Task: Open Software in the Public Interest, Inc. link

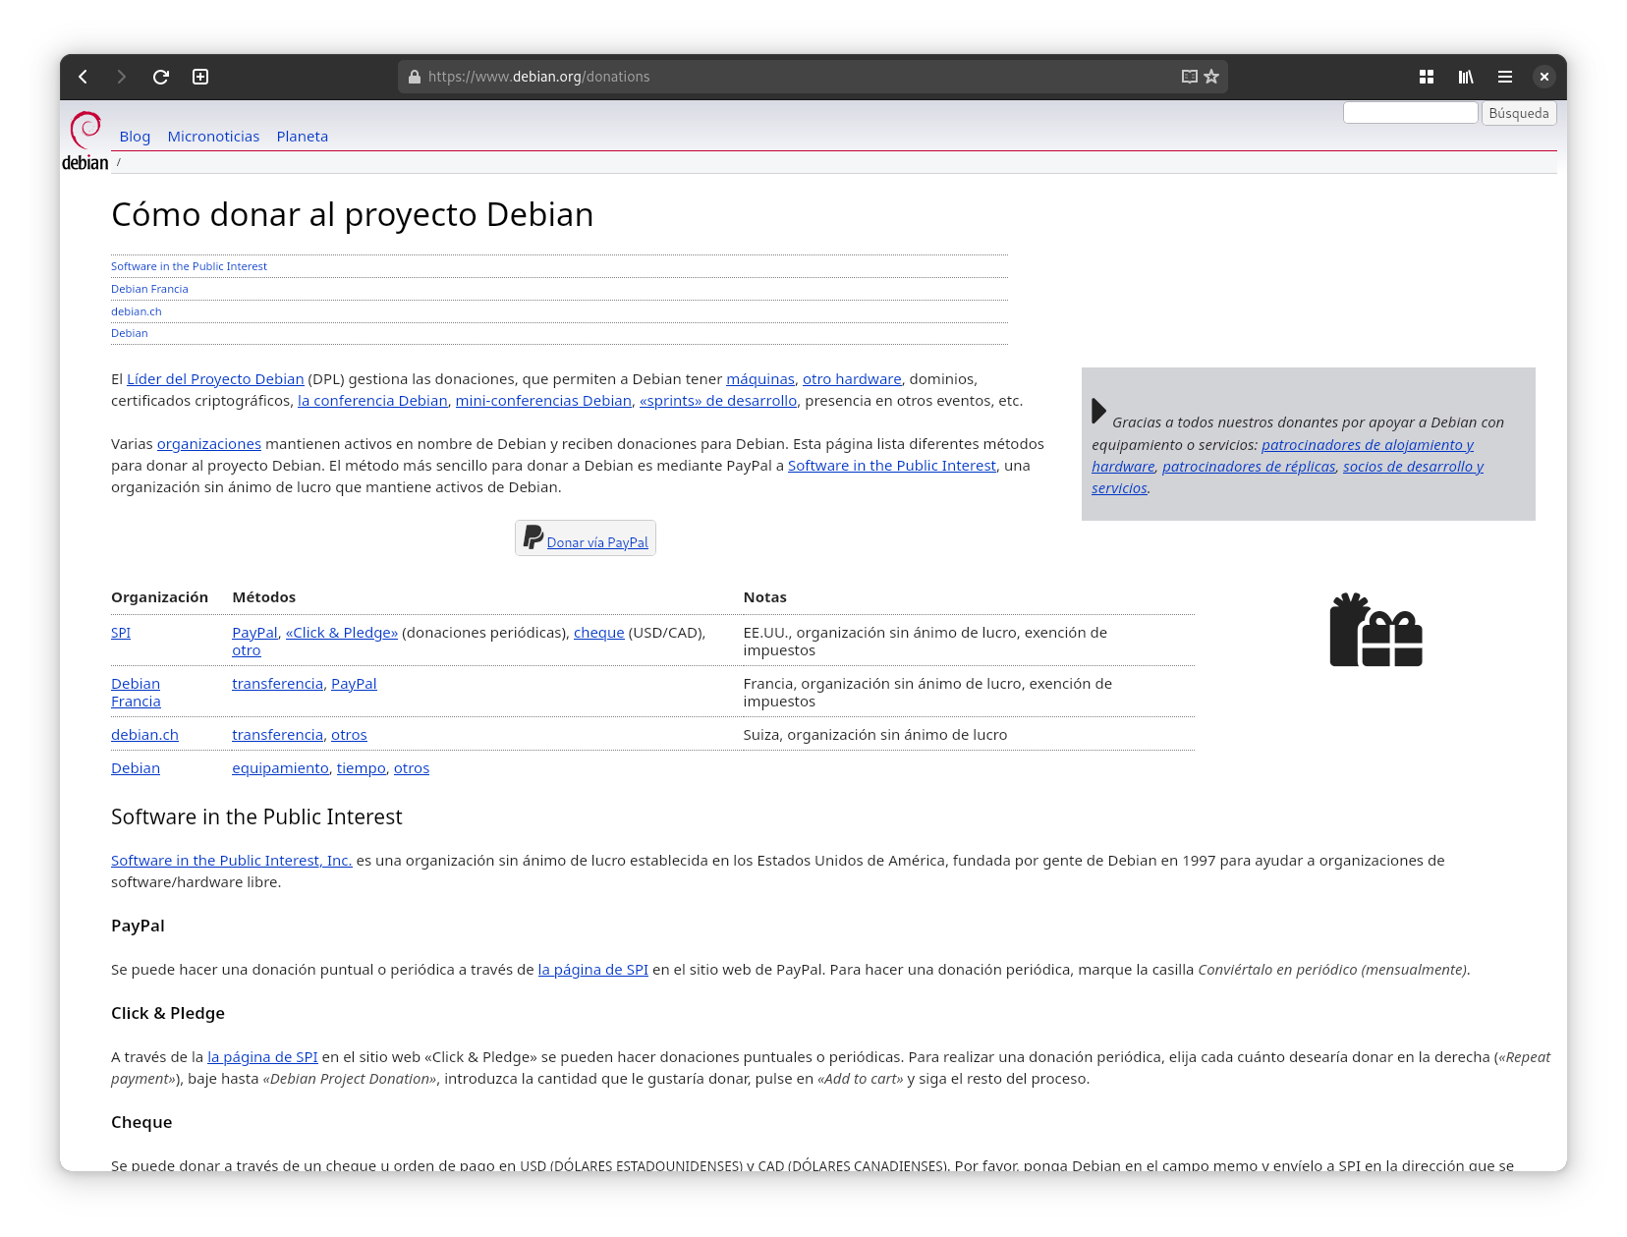Action: (x=232, y=861)
